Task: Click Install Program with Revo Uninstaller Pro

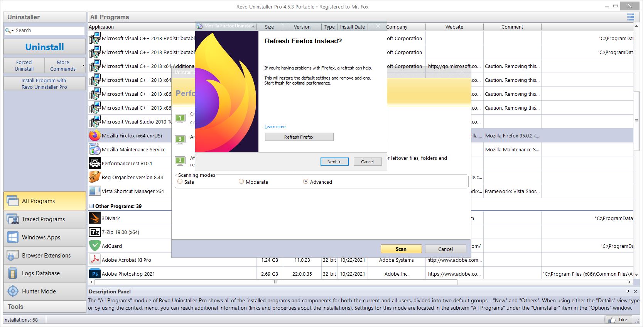Action: point(45,83)
